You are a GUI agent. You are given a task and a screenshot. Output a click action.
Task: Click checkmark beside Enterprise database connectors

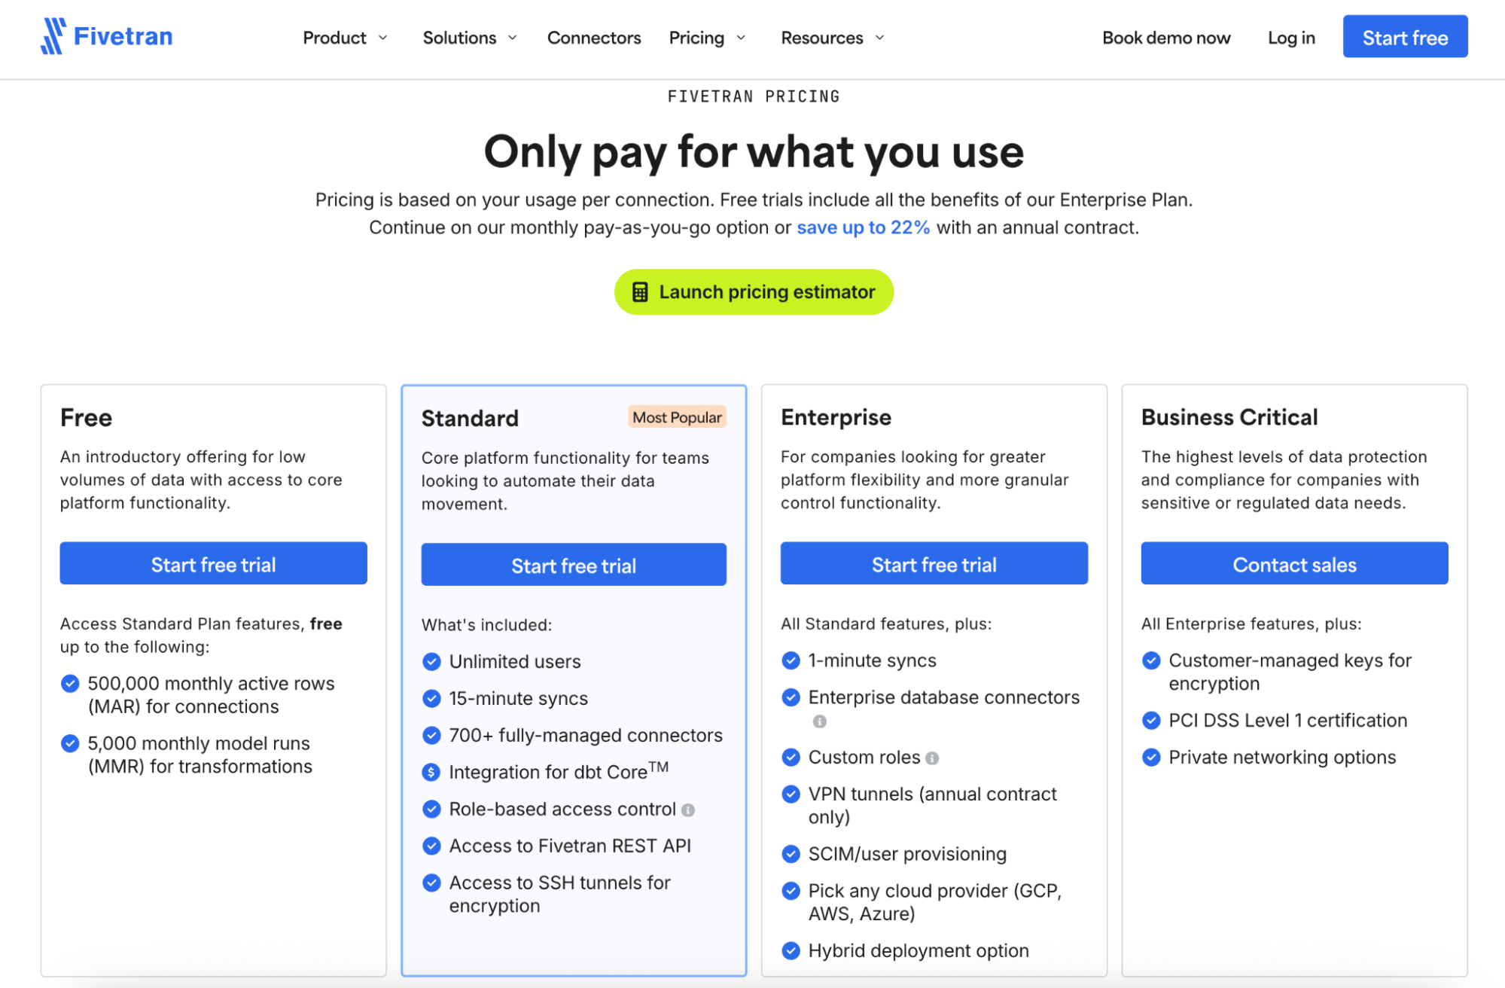tap(791, 697)
